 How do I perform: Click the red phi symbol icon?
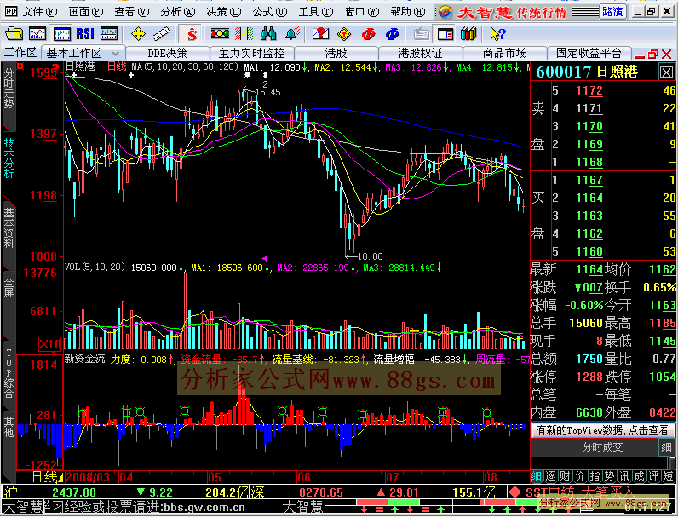click(369, 33)
